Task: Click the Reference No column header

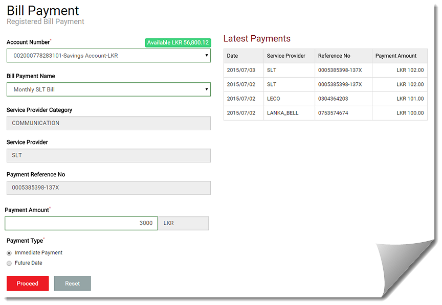Action: (x=343, y=56)
